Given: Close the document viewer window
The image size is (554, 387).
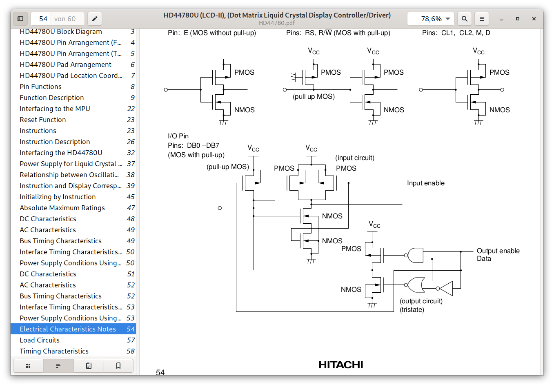Looking at the screenshot, I should 534,19.
